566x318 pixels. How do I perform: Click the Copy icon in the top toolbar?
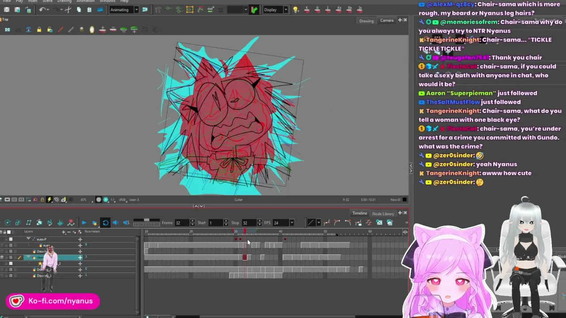[79, 10]
